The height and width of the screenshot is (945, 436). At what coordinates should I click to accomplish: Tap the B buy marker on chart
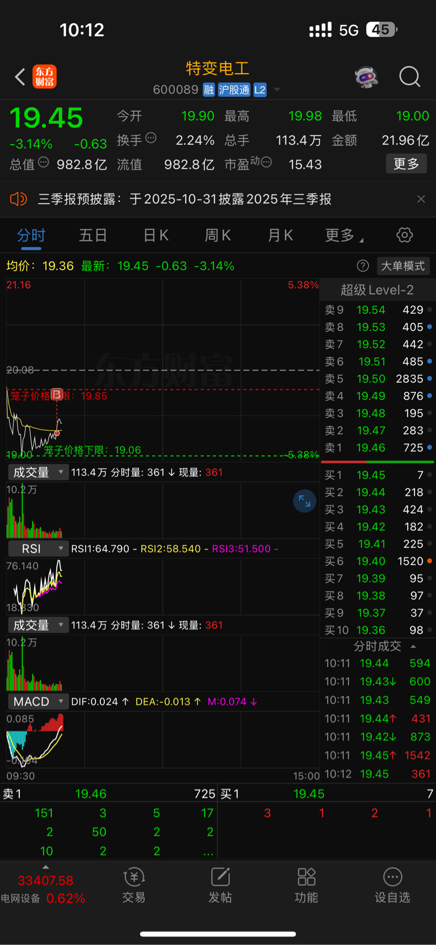point(57,394)
